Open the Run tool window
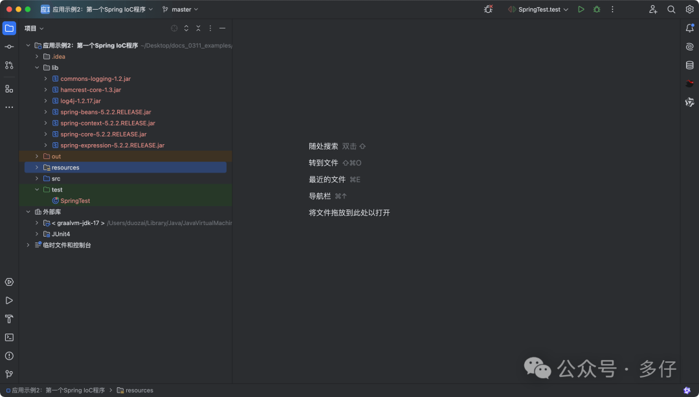The height and width of the screenshot is (397, 699). [9, 300]
